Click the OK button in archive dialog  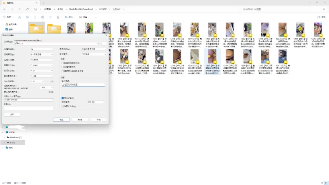tap(61, 120)
